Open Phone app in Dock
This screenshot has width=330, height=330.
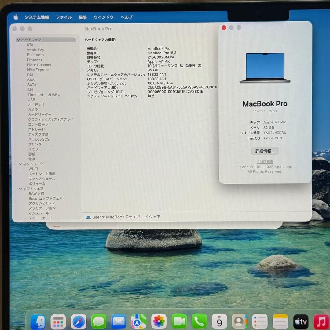point(199,321)
